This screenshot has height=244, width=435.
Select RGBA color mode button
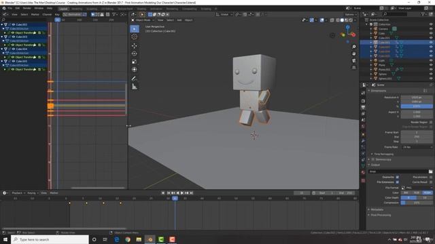(x=428, y=192)
